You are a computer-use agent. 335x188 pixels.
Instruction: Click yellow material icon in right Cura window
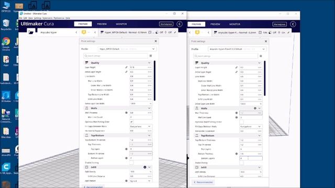pos(197,32)
